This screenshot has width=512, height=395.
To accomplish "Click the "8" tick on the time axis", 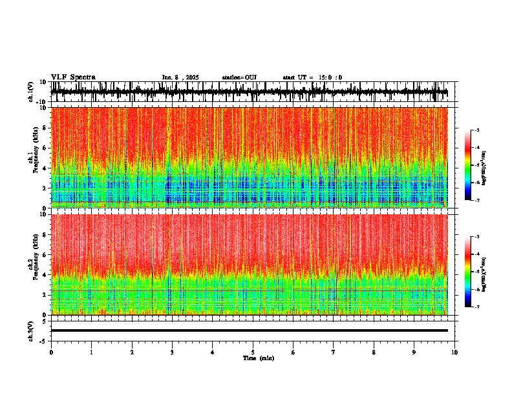I will click(x=374, y=352).
